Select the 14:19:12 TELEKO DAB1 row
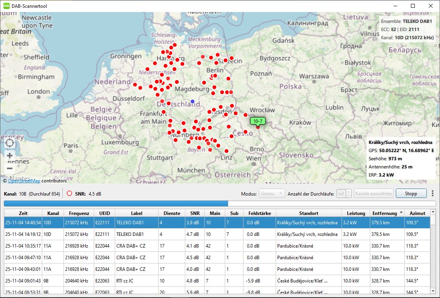The image size is (440, 298). coord(132,234)
